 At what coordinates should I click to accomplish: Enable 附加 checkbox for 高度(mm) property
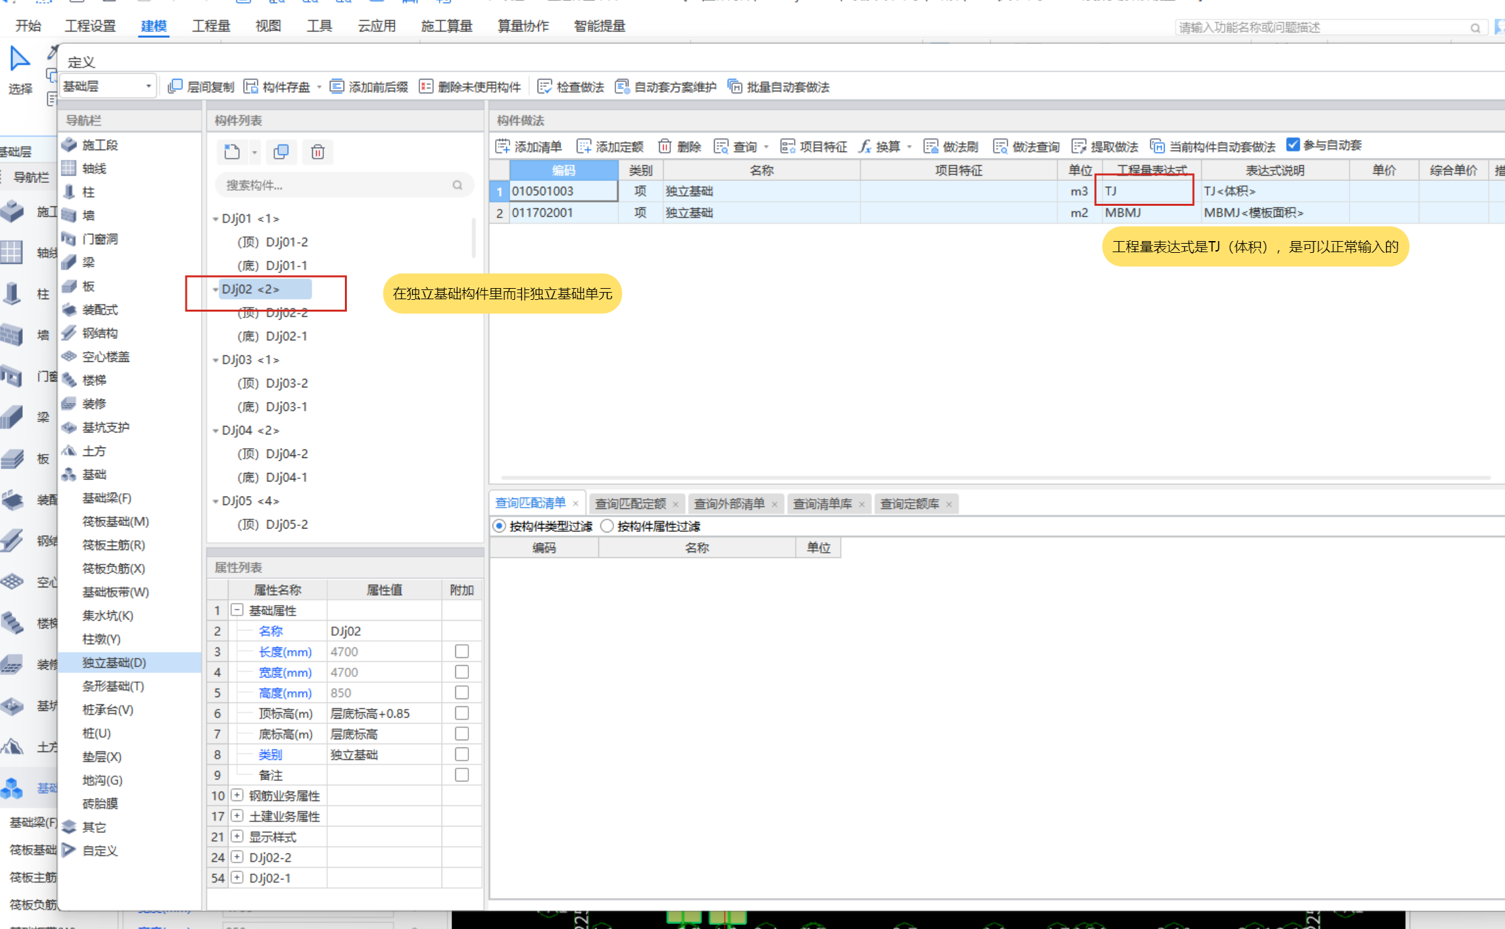tap(462, 693)
